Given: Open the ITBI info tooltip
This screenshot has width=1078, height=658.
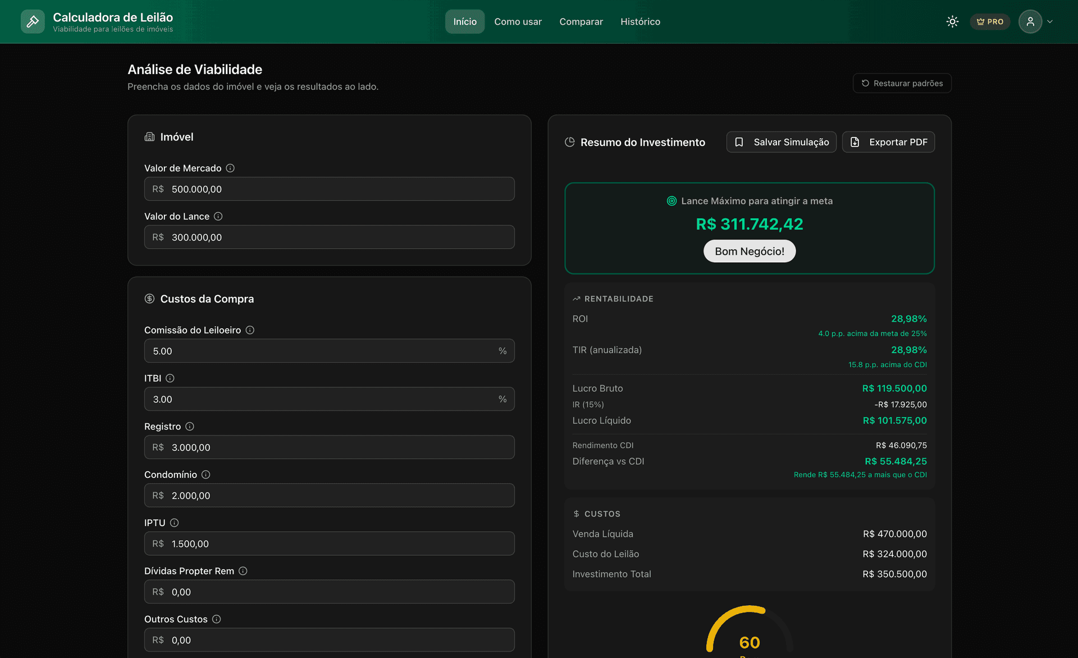Looking at the screenshot, I should (x=170, y=378).
